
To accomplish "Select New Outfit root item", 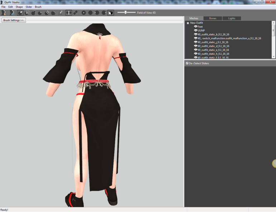I will coord(197,23).
